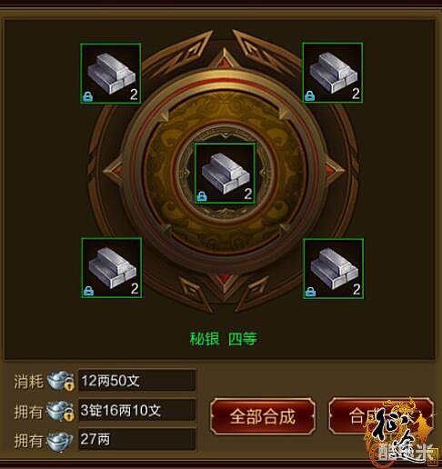Click the 12两50文 cost field

pos(137,380)
